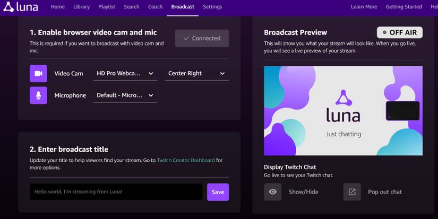This screenshot has height=219, width=438.
Task: Open the Settings tab
Action: (212, 7)
